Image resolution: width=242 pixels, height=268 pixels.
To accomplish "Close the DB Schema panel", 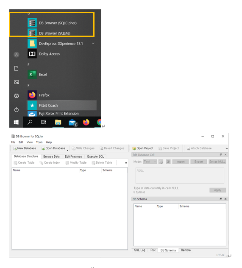I will click(x=225, y=199).
